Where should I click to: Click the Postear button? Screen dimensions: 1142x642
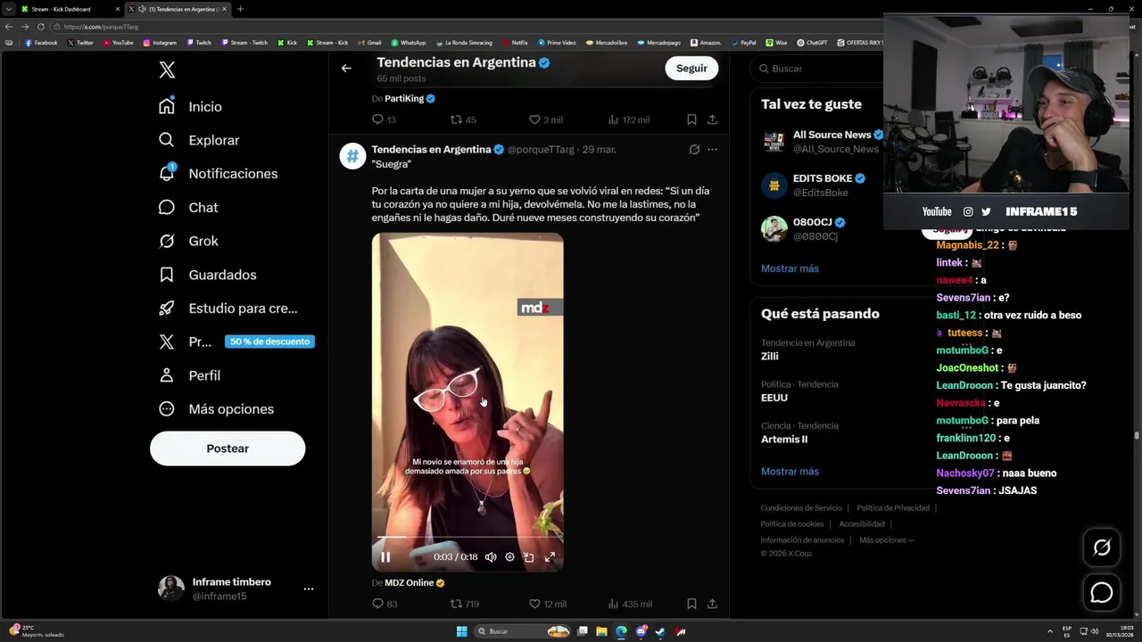coord(228,449)
